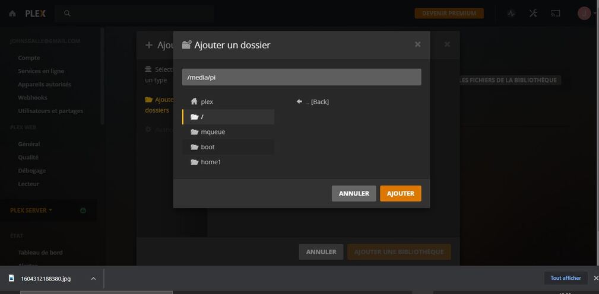The width and height of the screenshot is (599, 294).
Task: Open the settings tools icon
Action: 533,14
